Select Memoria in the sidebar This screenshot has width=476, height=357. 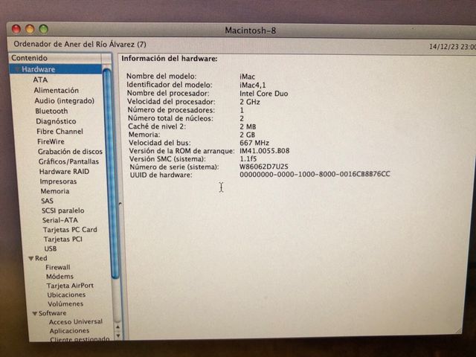pos(55,191)
